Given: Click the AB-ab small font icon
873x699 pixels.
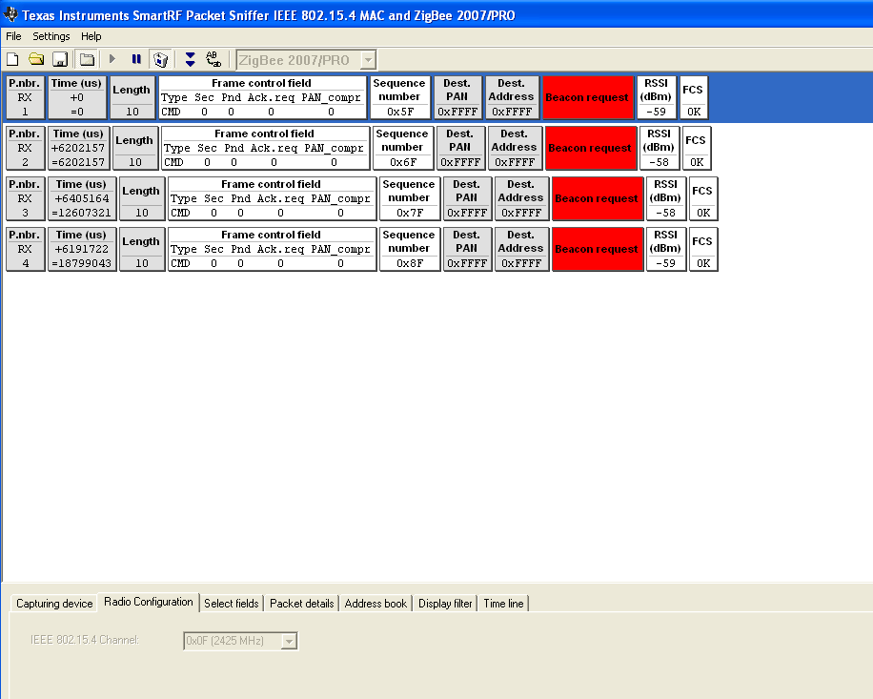Looking at the screenshot, I should 213,59.
